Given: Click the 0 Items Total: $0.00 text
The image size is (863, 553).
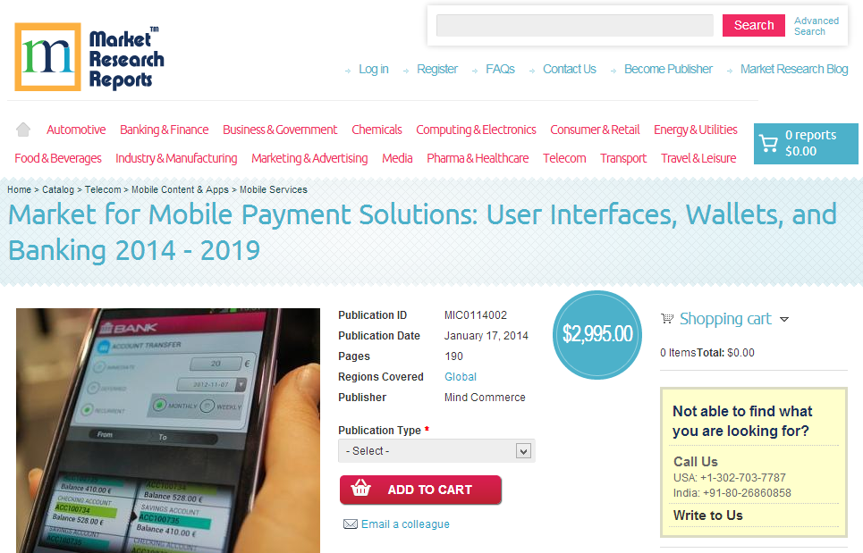Looking at the screenshot, I should coord(707,353).
